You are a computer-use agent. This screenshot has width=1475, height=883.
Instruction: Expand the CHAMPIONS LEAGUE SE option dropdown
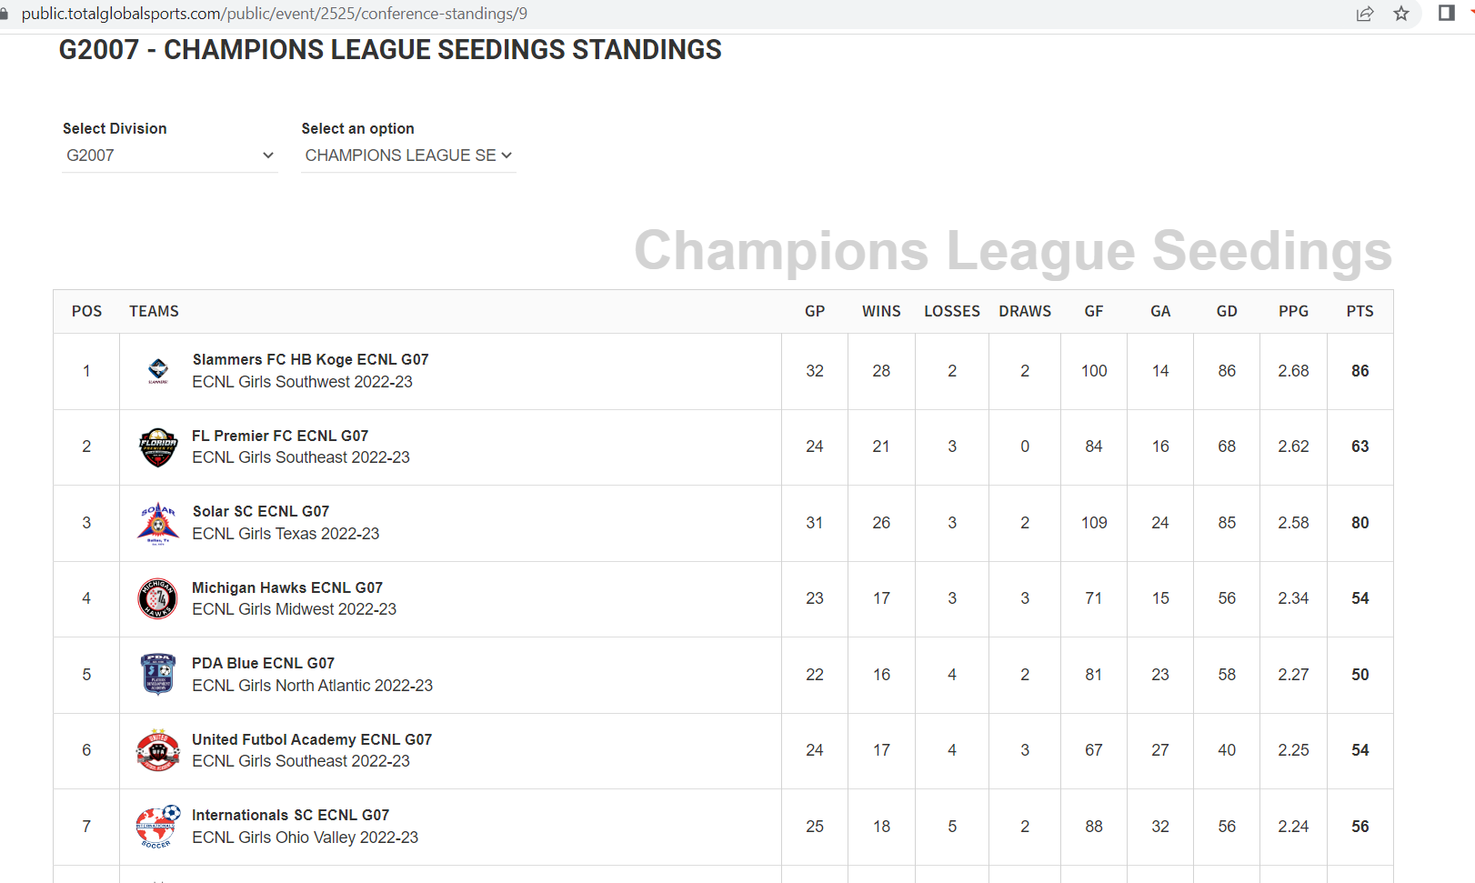click(x=408, y=156)
